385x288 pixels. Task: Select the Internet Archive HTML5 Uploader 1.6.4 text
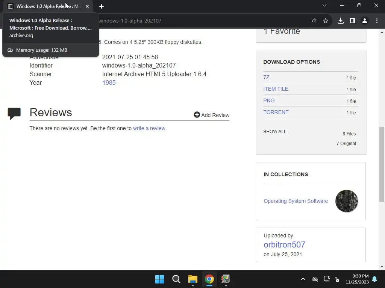tap(154, 74)
